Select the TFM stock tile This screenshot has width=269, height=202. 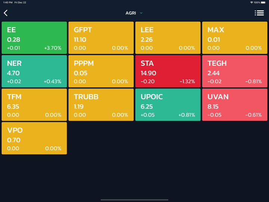coord(34,105)
